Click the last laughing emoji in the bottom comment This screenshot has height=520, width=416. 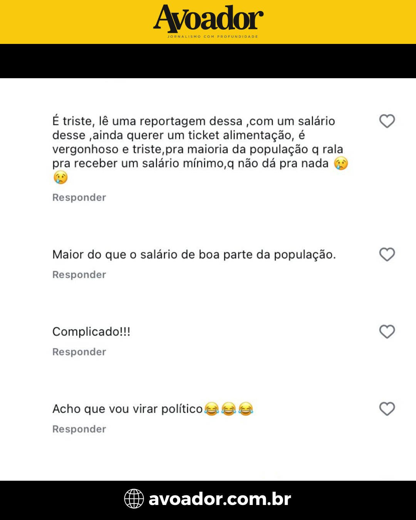pos(246,409)
